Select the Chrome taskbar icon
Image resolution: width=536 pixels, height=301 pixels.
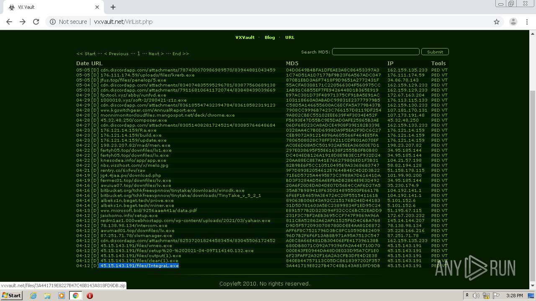point(75,296)
